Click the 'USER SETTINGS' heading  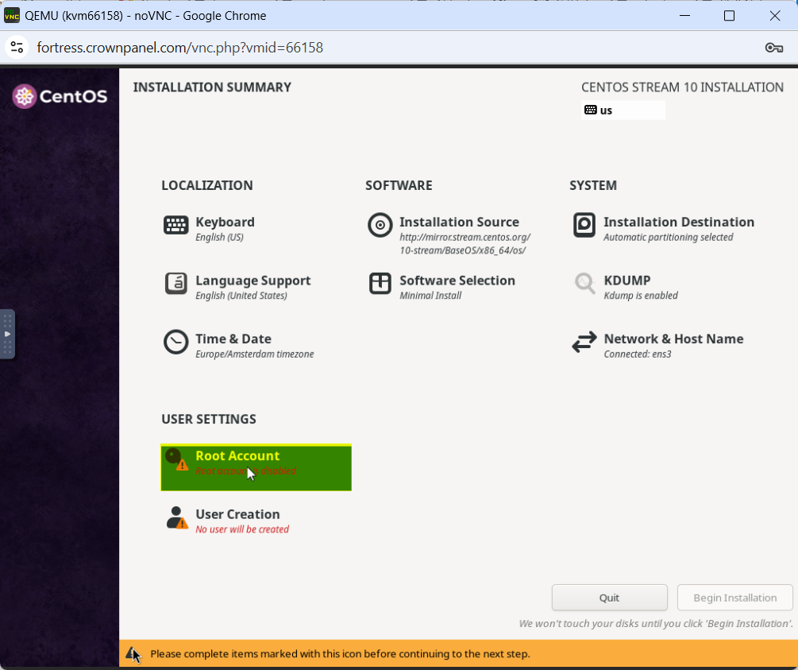tap(209, 419)
